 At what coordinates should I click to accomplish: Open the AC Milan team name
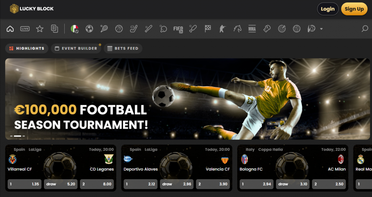coord(337,169)
